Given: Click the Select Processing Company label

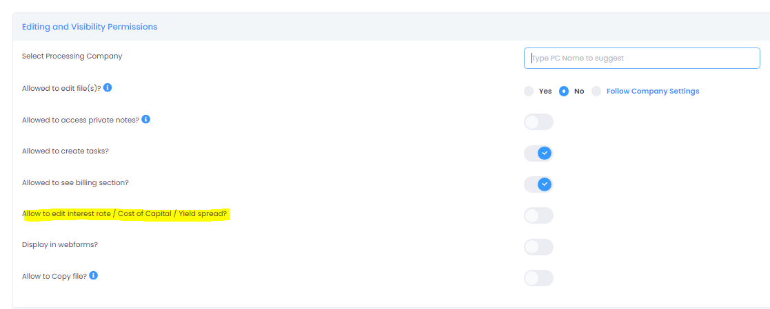Looking at the screenshot, I should pos(72,56).
